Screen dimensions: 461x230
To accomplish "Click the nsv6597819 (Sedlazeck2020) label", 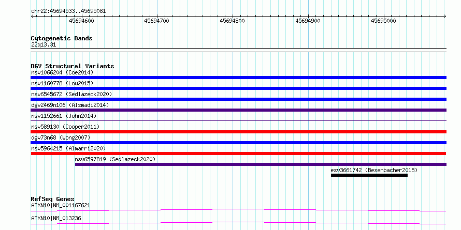I will point(115,159).
